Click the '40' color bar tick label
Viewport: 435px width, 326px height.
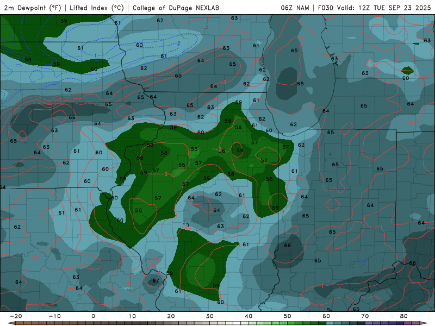[248, 316]
